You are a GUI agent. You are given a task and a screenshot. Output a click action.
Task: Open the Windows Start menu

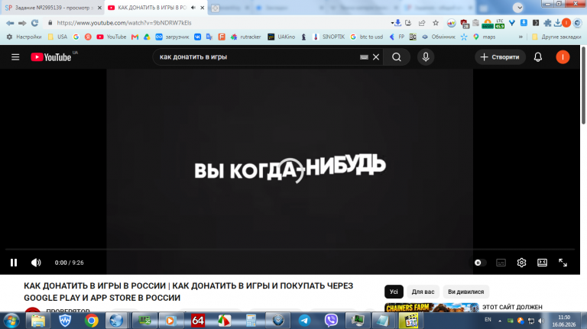click(x=11, y=321)
